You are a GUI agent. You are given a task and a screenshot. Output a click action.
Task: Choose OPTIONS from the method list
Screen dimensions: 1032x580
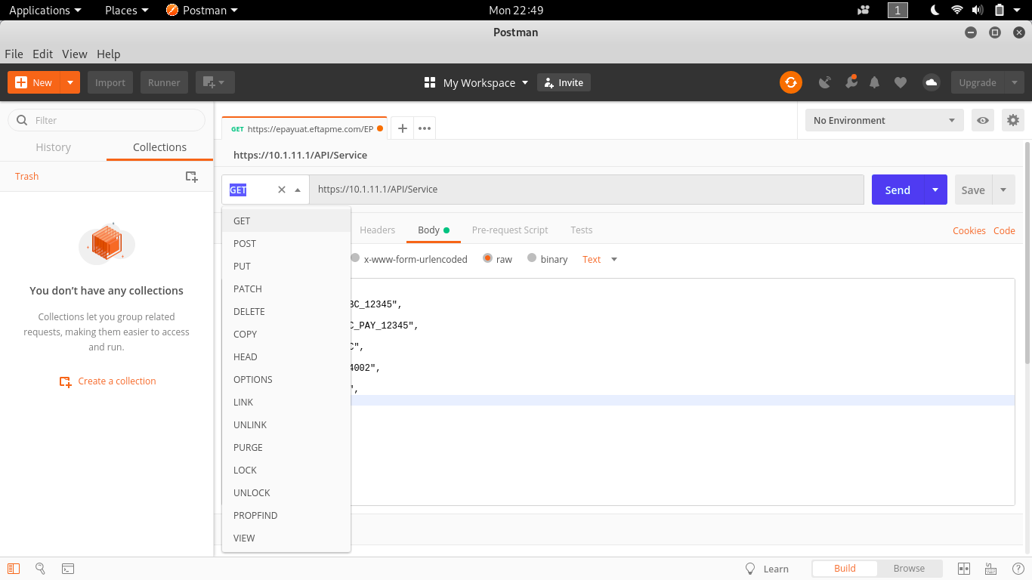point(286,379)
